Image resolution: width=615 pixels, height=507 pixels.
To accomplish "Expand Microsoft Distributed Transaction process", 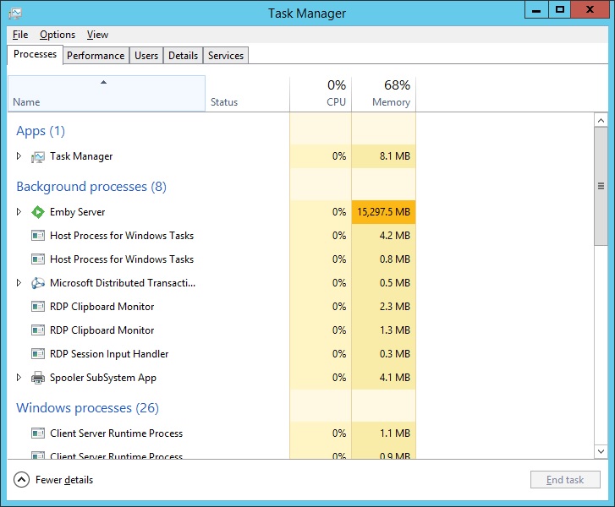I will (19, 283).
